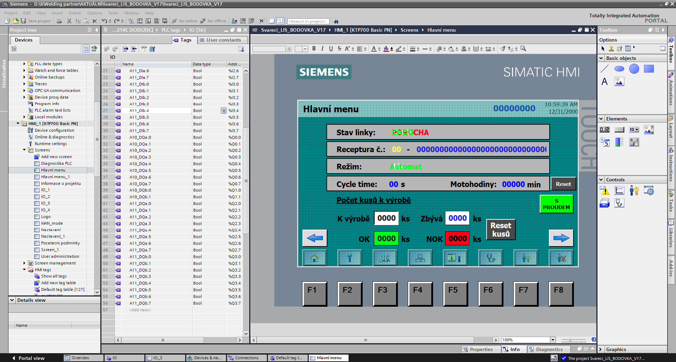
Task: Select the Symbolic I/O field element
Action: pyautogui.click(x=634, y=130)
